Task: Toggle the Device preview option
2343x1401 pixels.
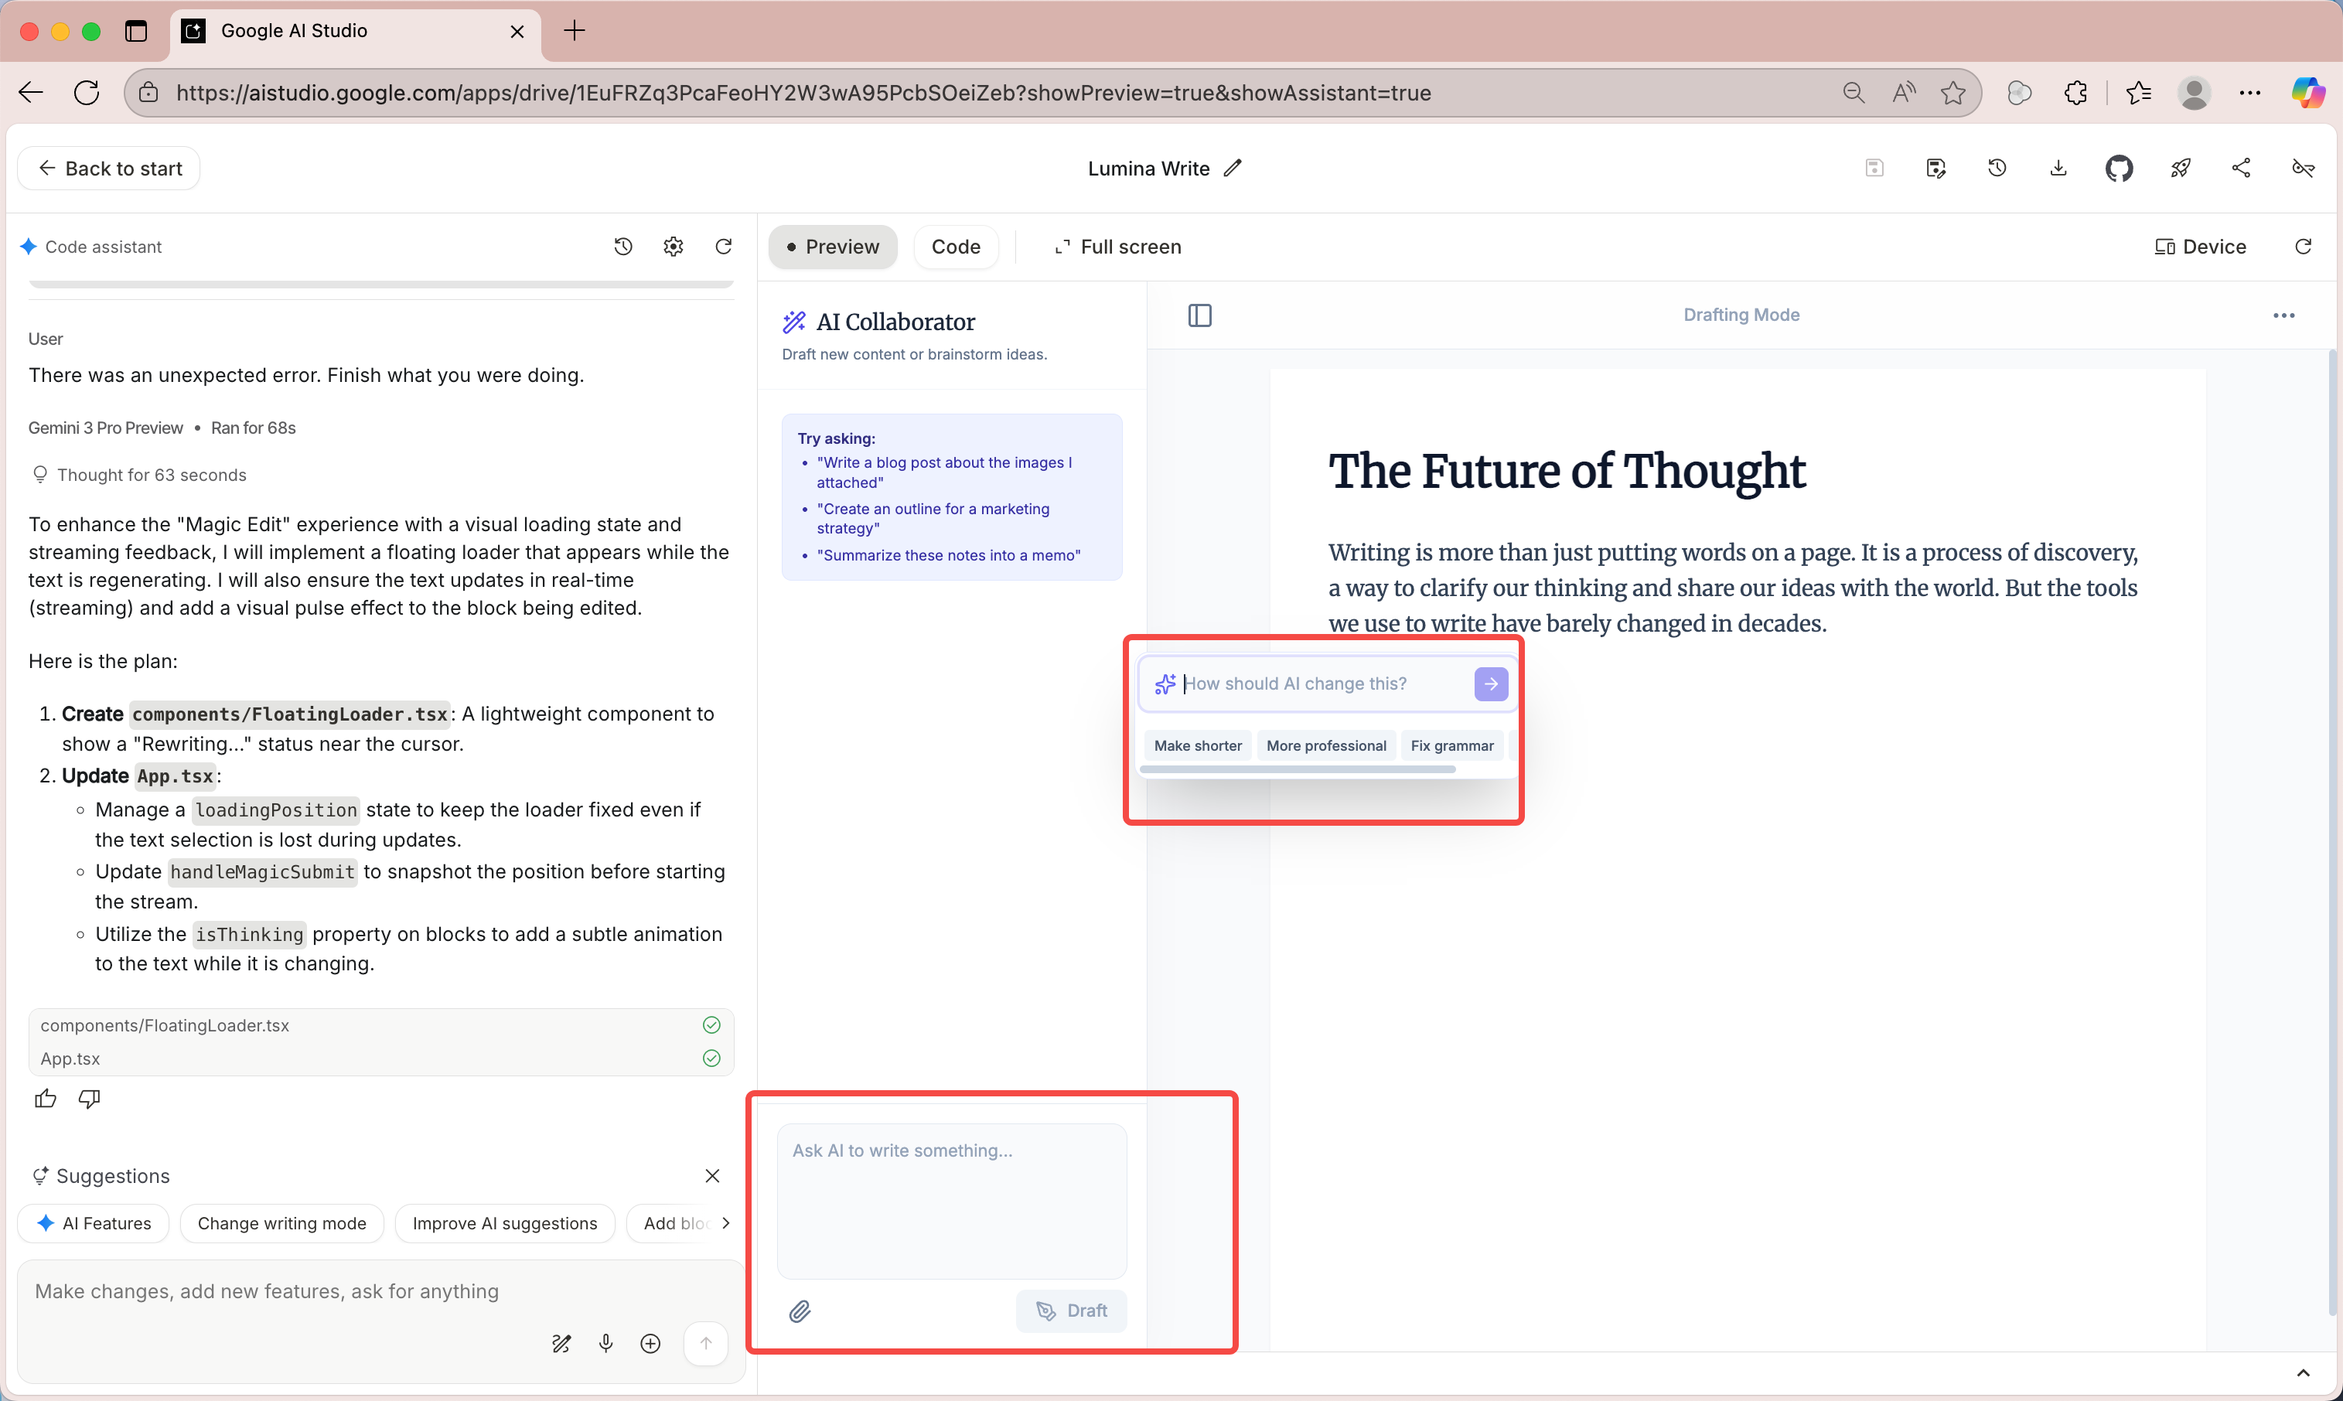Action: [x=2199, y=247]
